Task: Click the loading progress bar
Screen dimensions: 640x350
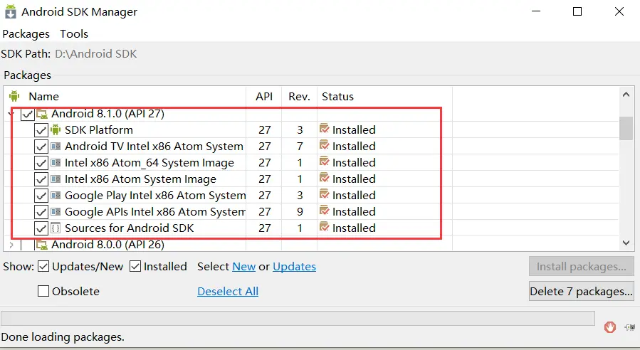Action: coord(298,318)
